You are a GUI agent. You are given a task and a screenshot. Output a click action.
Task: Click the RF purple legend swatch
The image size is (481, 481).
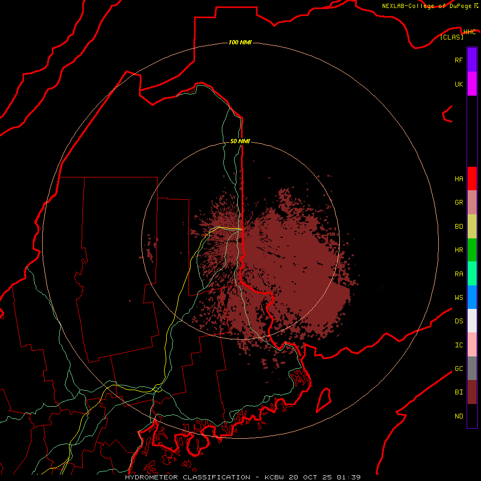click(472, 60)
